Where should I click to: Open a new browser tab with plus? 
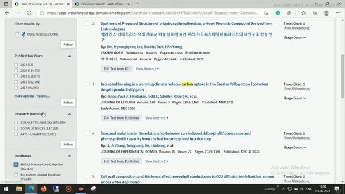click(x=137, y=4)
